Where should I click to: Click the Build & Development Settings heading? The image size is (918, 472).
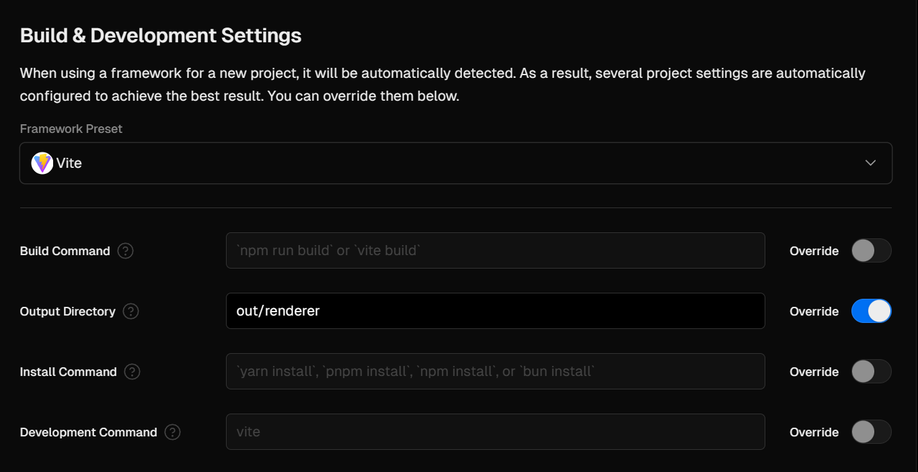(x=161, y=36)
